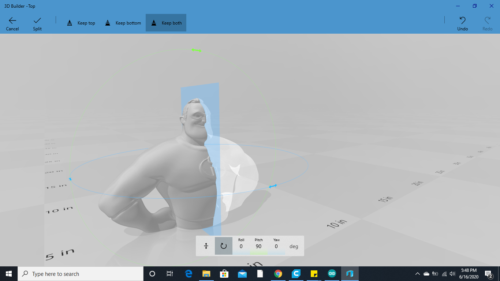Edit the Roll angle value
Screen dimensions: 500x281
tap(241, 246)
